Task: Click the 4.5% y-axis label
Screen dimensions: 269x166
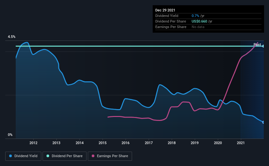Action: point(11,37)
